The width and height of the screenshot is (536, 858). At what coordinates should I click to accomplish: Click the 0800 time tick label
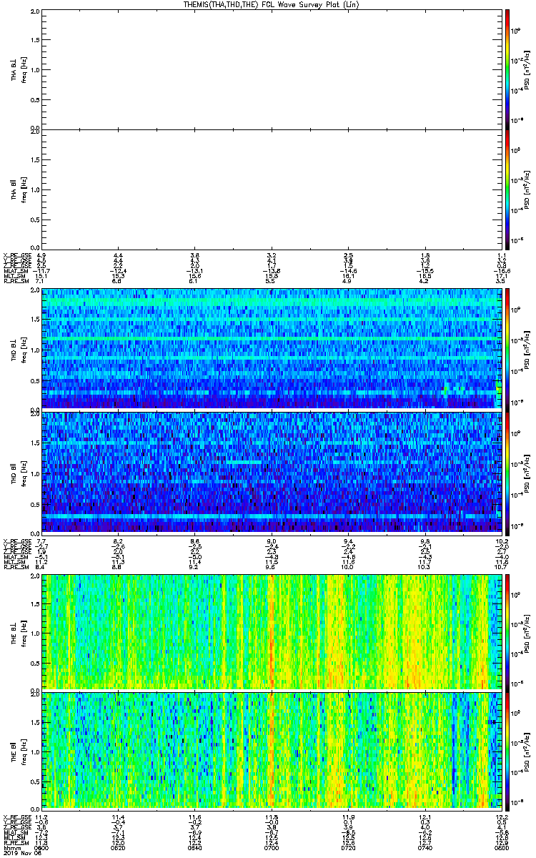pos(501,848)
